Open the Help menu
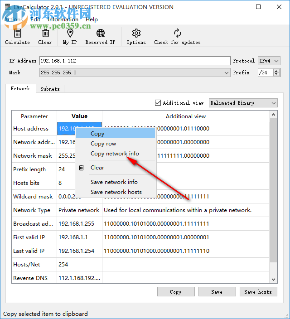Viewport: 290px width, 319px height. tap(92, 19)
